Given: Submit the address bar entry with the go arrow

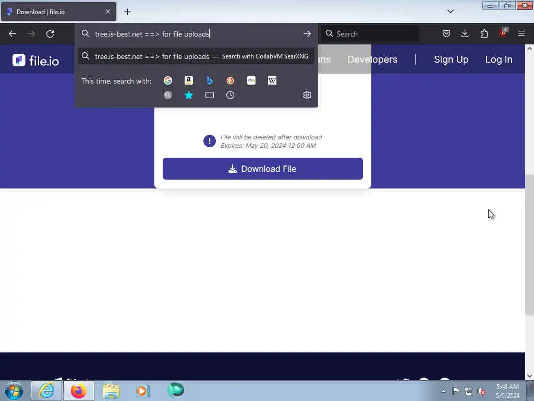Looking at the screenshot, I should 307,34.
